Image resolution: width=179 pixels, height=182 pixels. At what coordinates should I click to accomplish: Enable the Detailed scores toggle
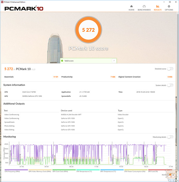170,69
